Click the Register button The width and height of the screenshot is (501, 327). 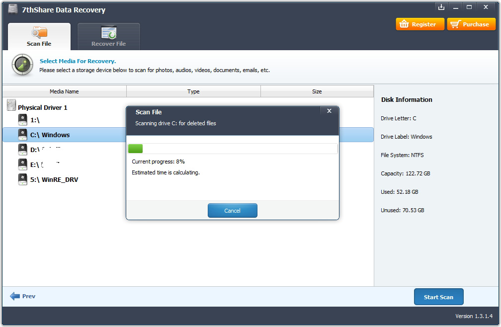point(420,24)
